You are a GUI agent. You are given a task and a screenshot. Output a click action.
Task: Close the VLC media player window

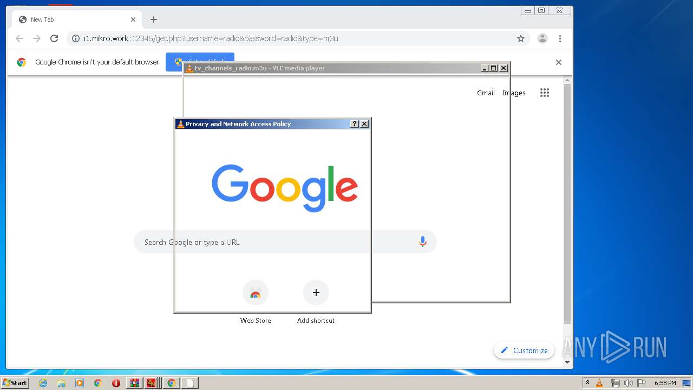[x=504, y=68]
